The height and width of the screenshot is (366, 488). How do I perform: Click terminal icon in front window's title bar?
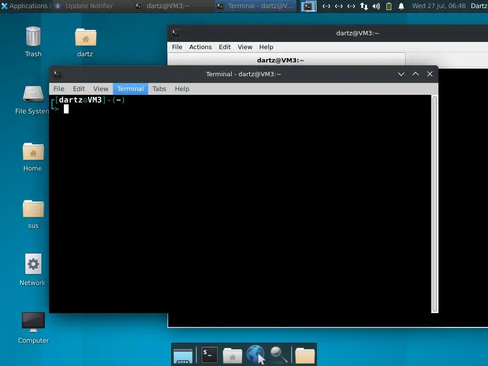[58, 74]
